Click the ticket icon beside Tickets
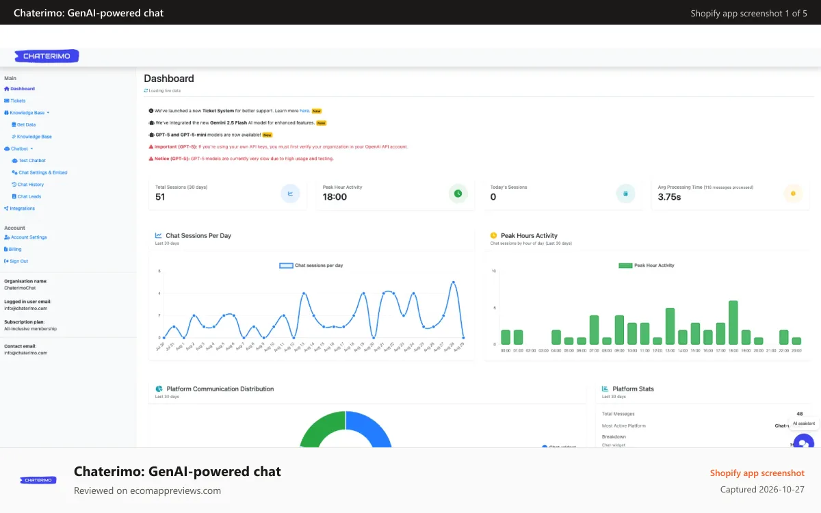Viewport: 821px width, 513px height. click(7, 101)
